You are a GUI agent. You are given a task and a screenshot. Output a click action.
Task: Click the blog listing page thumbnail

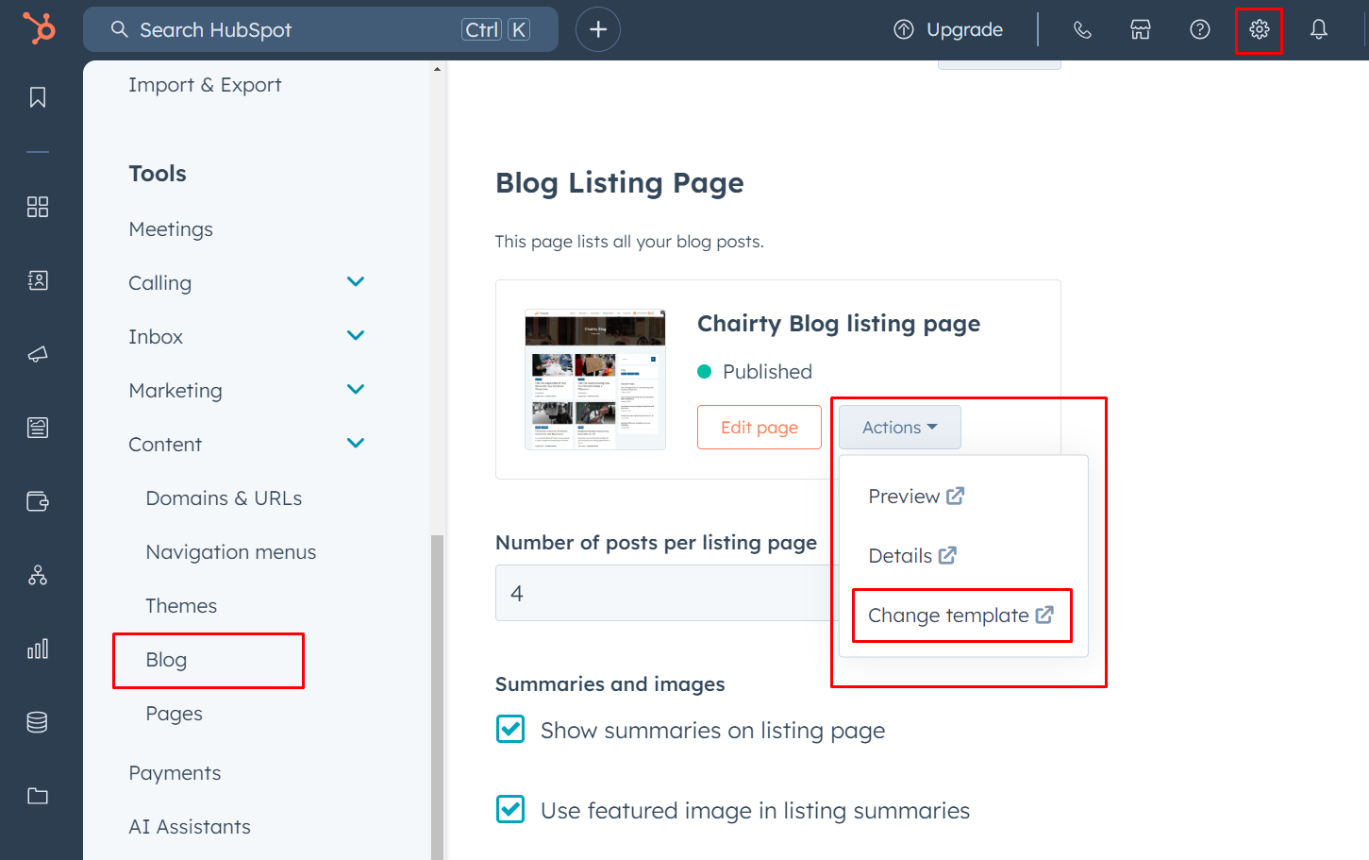[595, 379]
